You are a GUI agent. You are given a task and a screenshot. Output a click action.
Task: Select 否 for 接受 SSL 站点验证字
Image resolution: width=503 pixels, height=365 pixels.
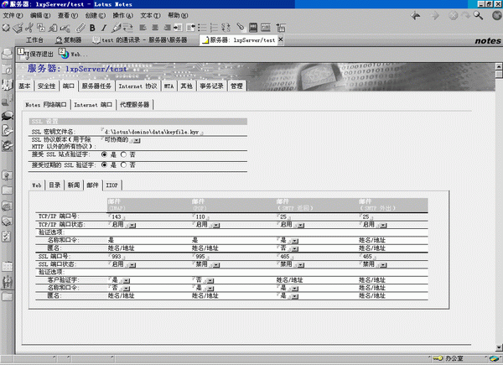(123, 154)
